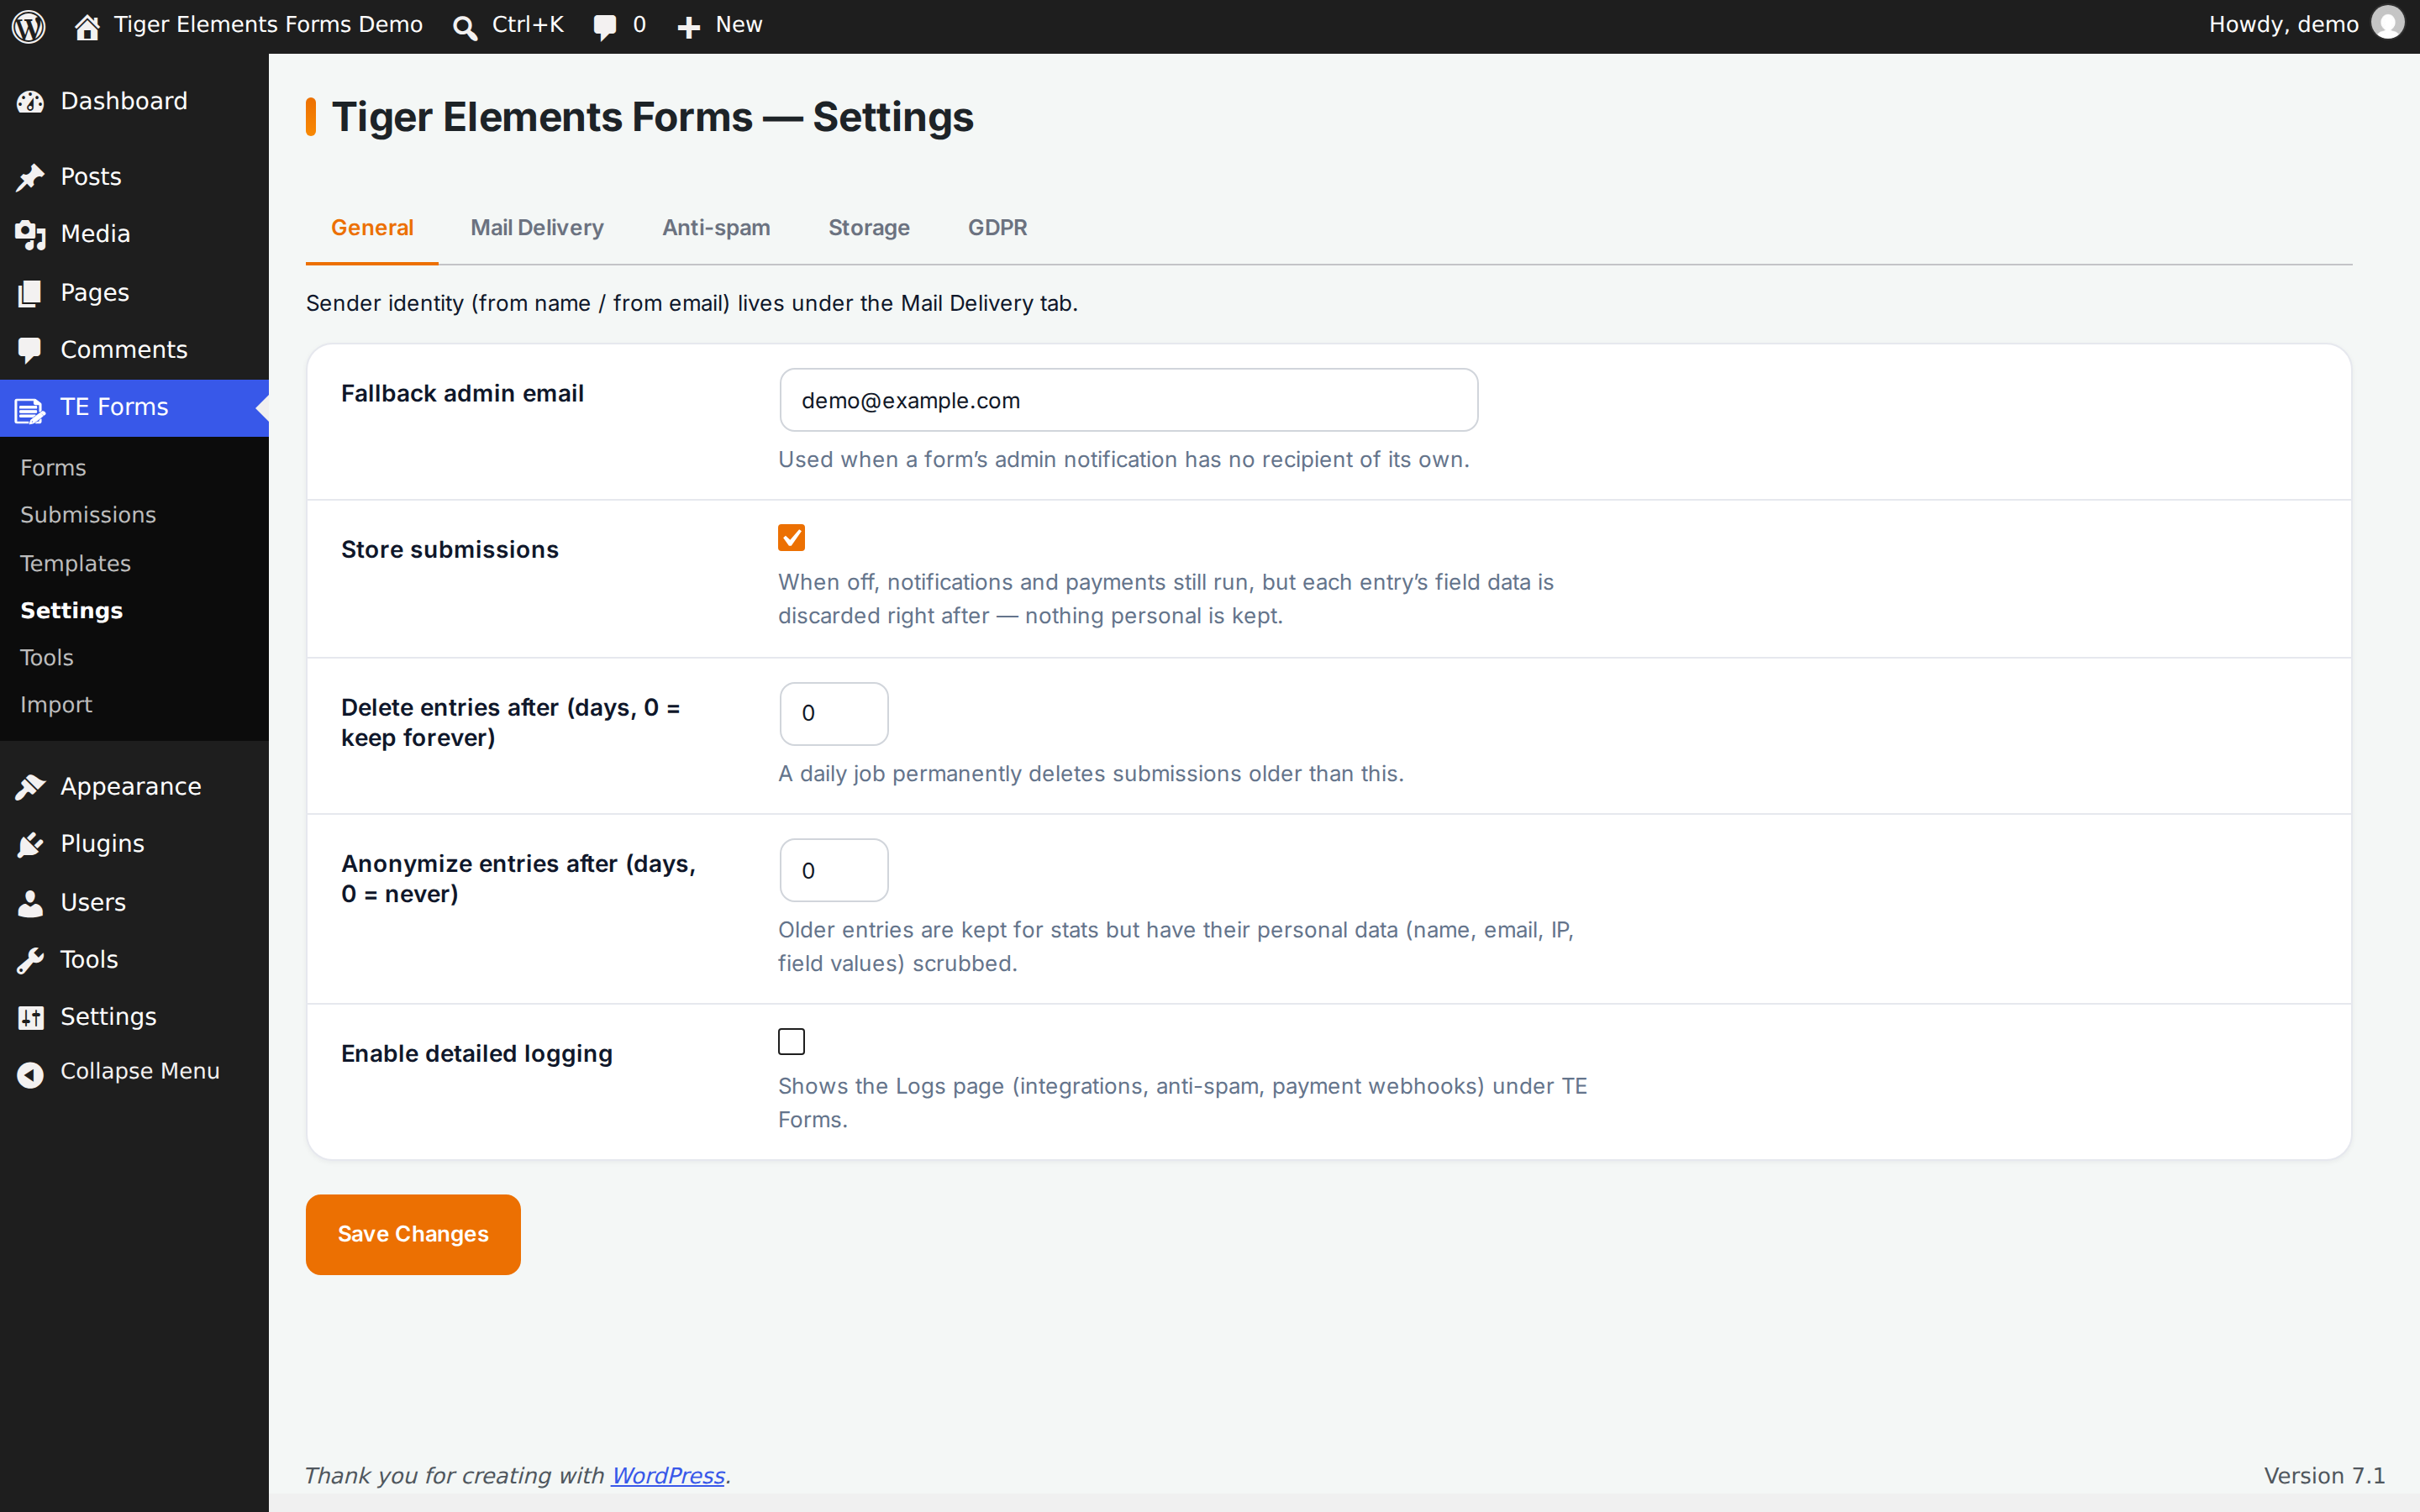The height and width of the screenshot is (1512, 2420).
Task: Click the Users person icon
Action: (x=31, y=903)
